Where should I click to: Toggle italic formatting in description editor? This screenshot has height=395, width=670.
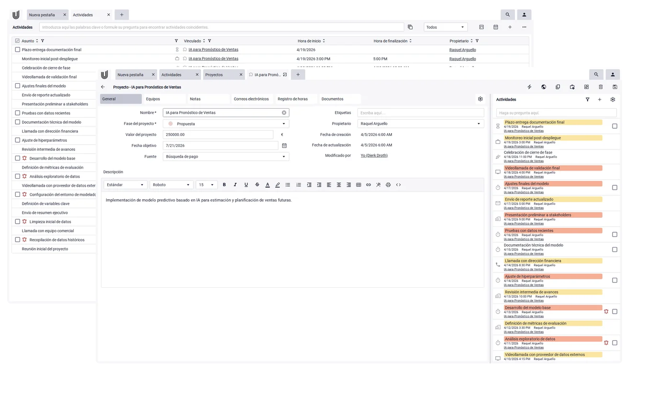tap(235, 185)
